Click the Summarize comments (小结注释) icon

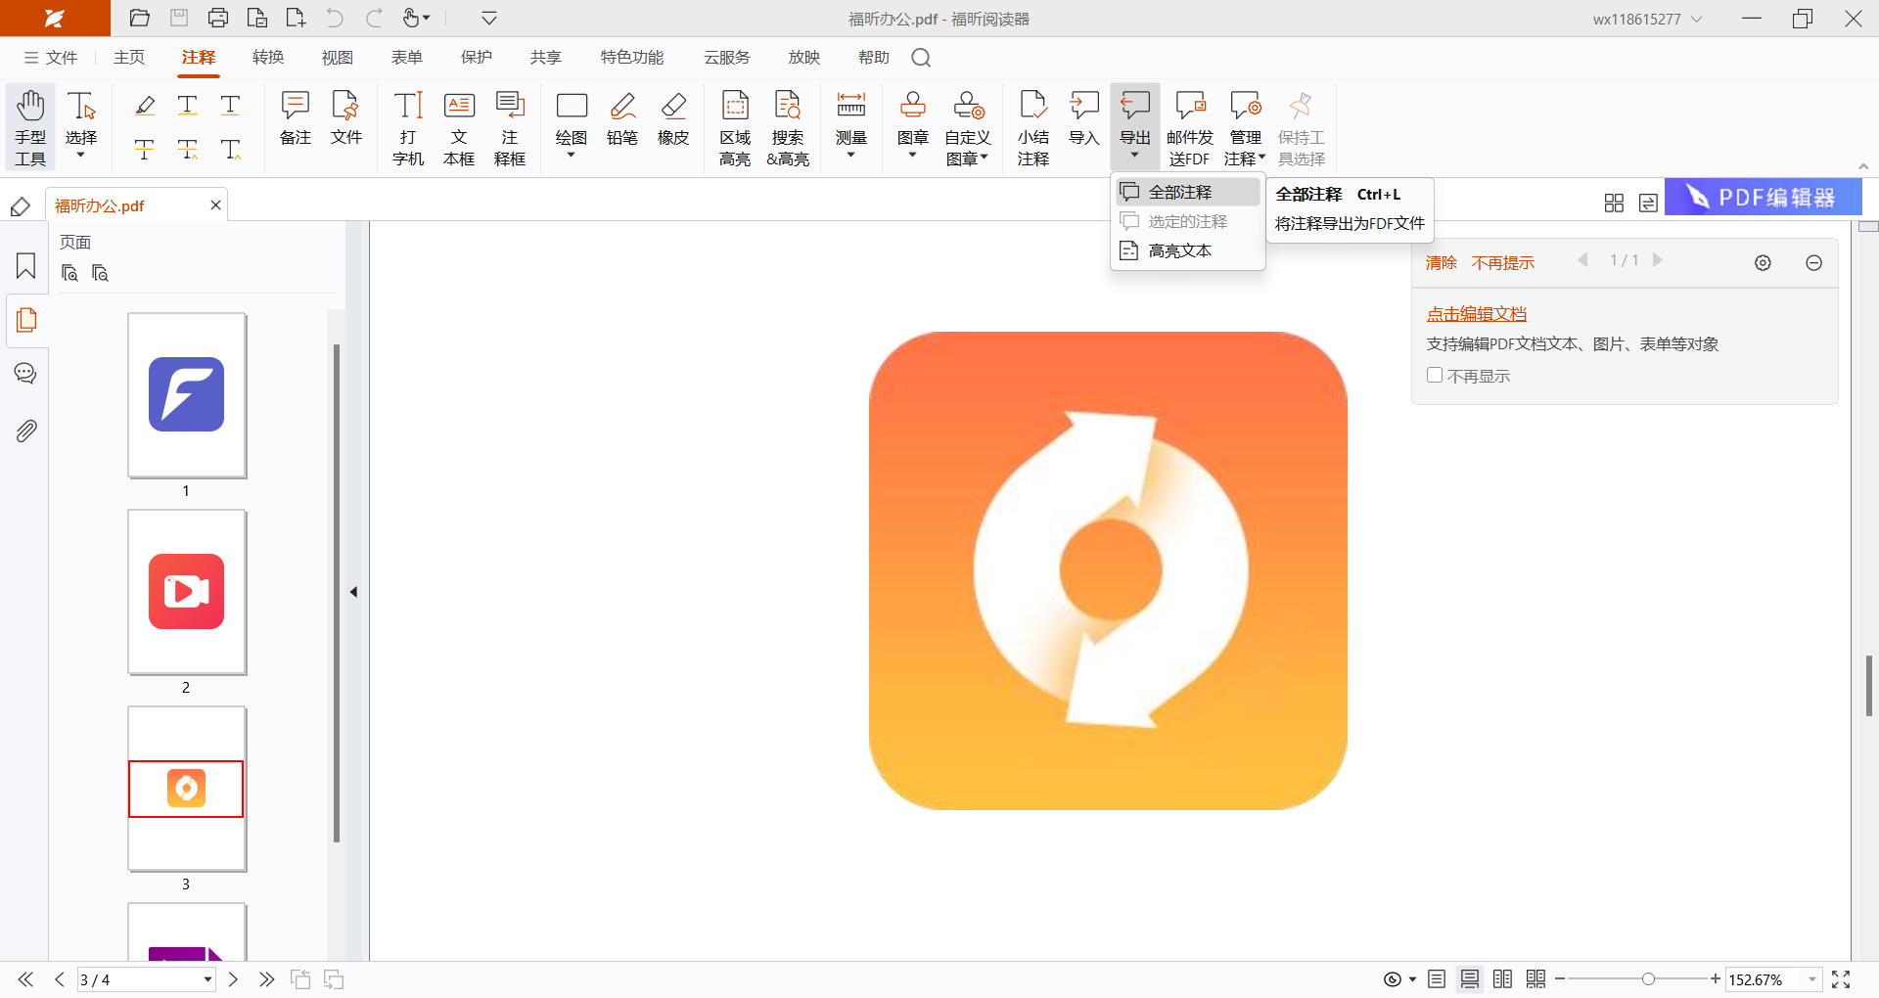tap(1033, 127)
